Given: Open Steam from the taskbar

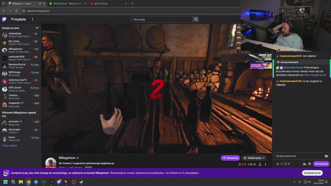Looking at the screenshot, I should click(x=81, y=182).
